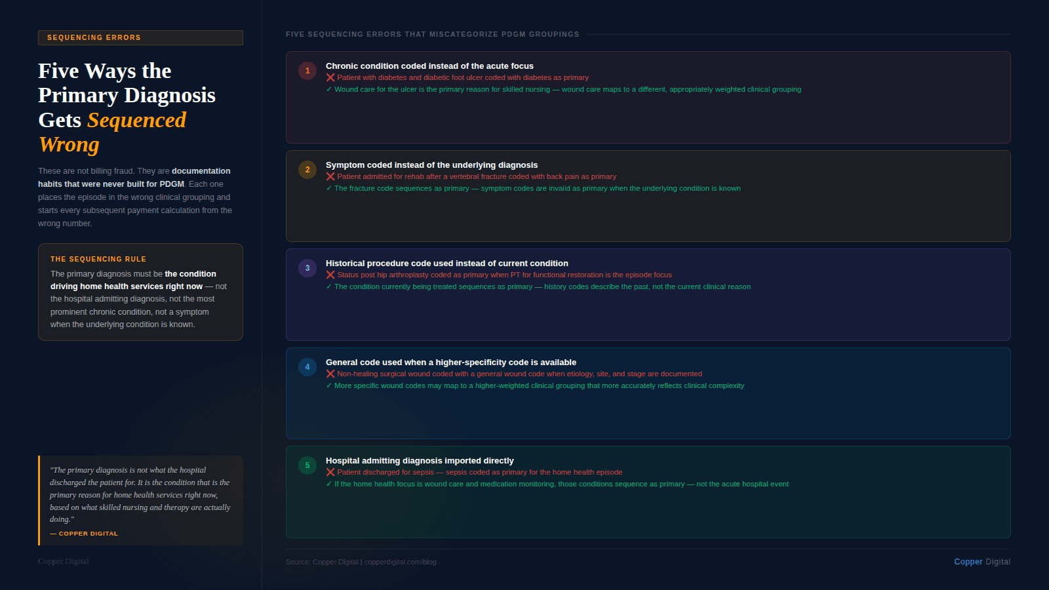Viewport: 1049px width, 590px height.
Task: Click green line about home health focus wound care
Action: 557,484
